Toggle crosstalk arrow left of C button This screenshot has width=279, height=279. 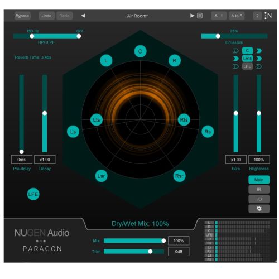pyautogui.click(x=236, y=51)
